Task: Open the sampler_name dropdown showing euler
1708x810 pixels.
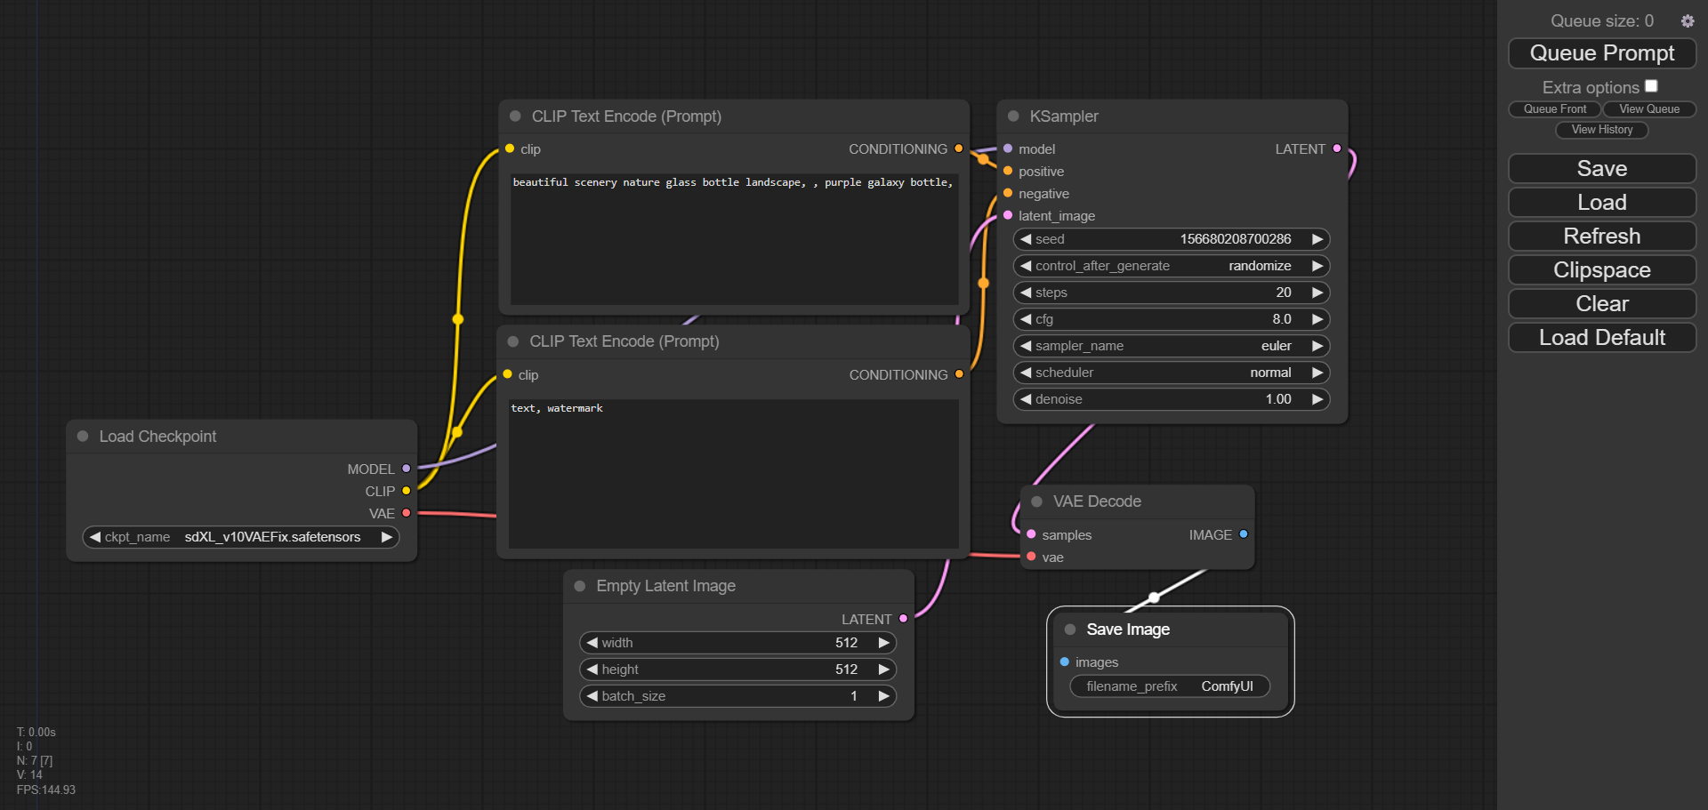Action: click(1172, 346)
